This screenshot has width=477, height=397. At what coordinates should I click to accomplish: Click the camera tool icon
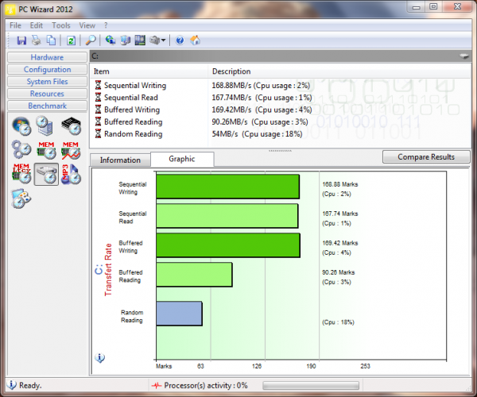(155, 40)
